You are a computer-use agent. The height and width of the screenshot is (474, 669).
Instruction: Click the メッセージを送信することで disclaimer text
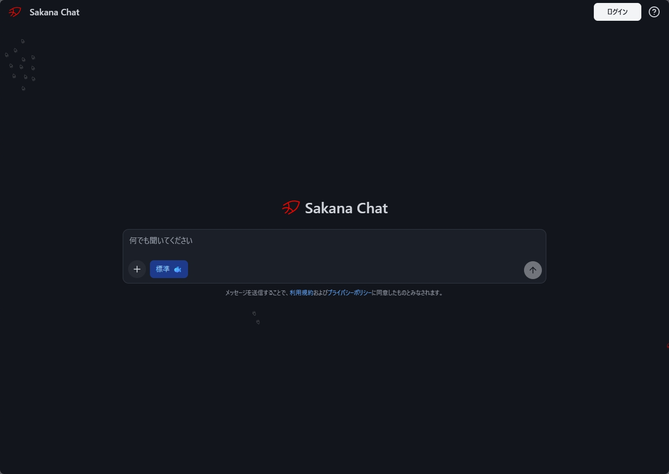click(257, 293)
